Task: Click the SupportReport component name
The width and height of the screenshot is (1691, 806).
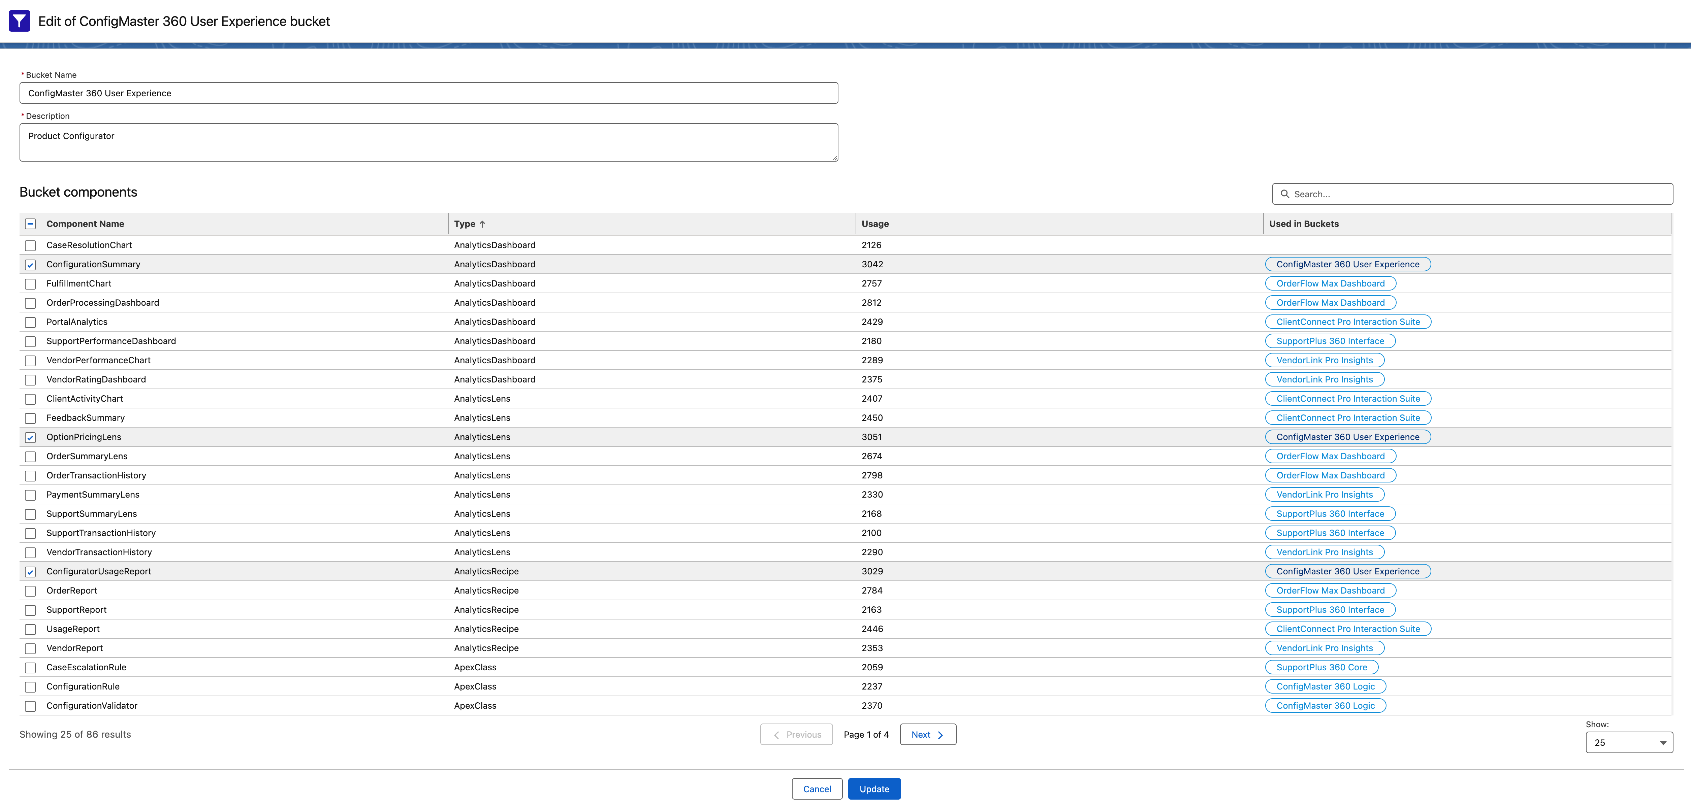Action: 76,610
